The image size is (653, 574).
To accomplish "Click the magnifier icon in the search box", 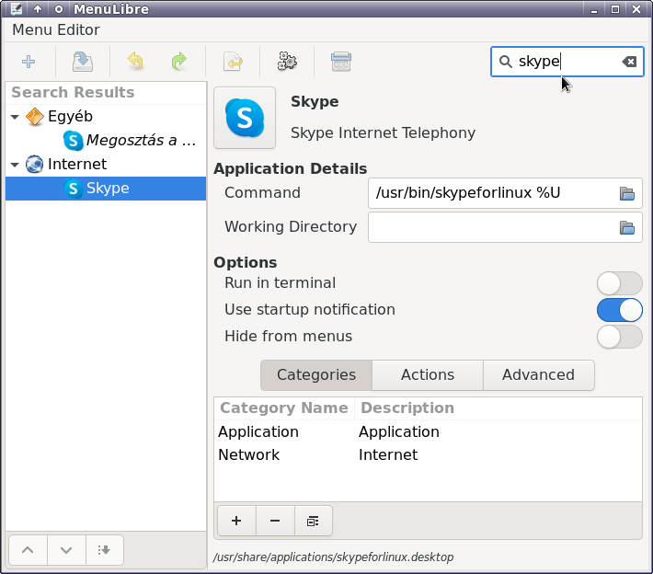I will click(x=506, y=62).
